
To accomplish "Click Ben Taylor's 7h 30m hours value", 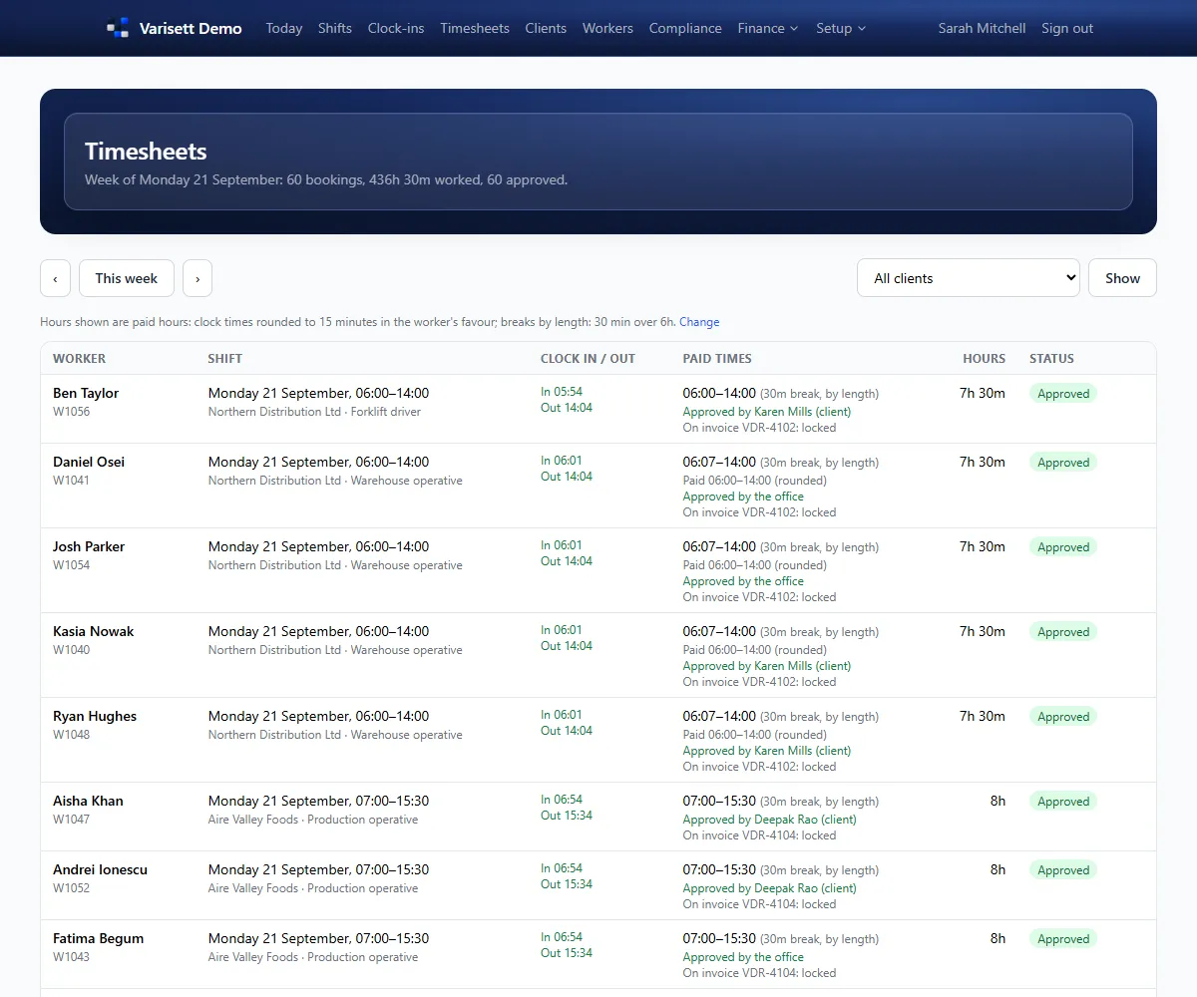I will click(983, 393).
